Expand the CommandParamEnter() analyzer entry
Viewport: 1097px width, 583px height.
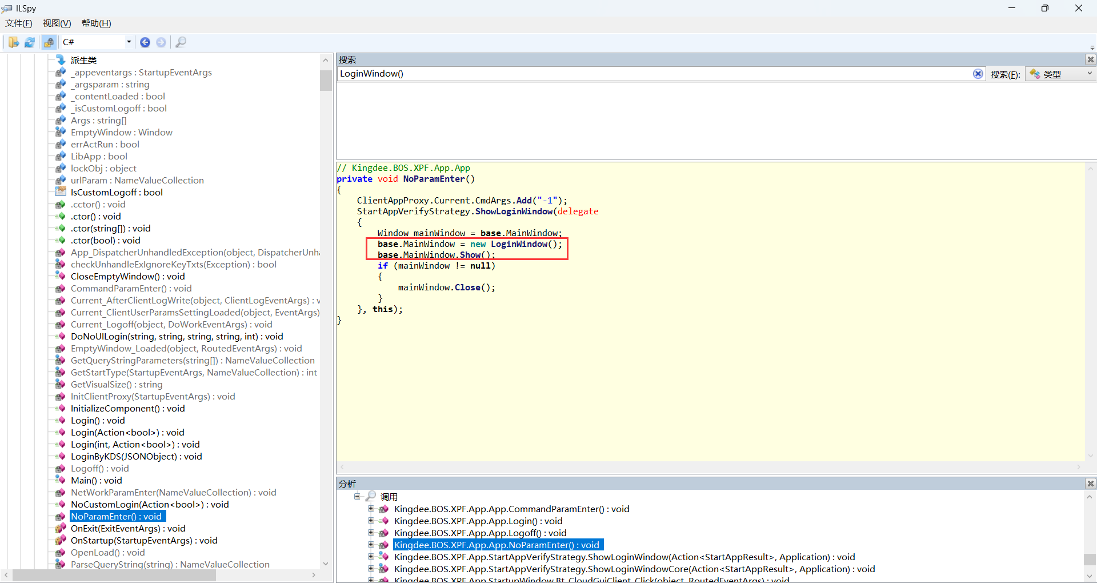[371, 509]
